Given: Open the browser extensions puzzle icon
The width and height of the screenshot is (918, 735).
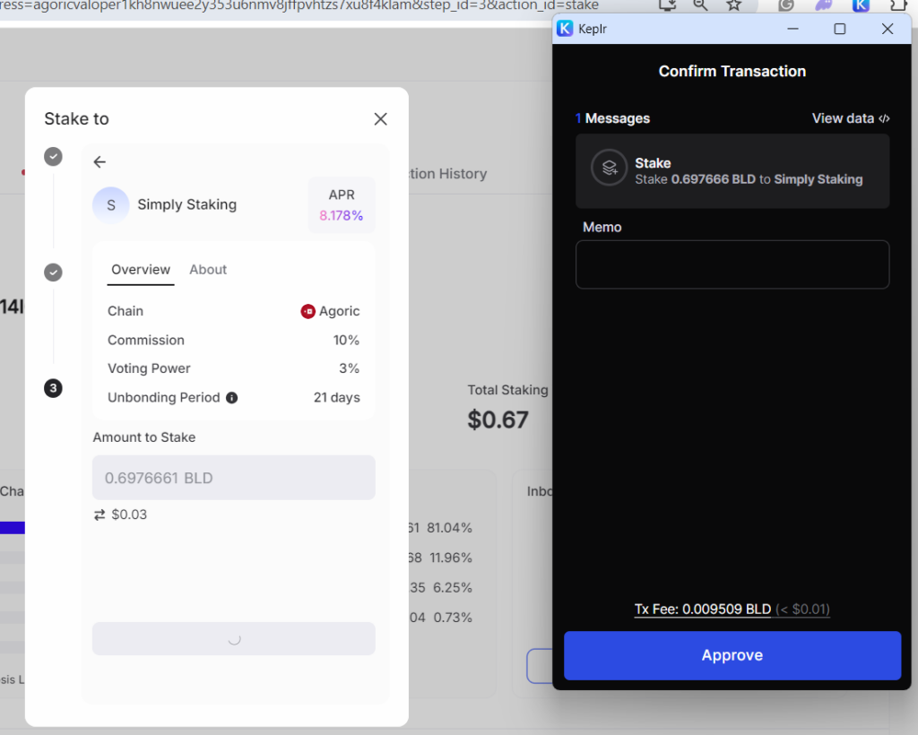Looking at the screenshot, I should (899, 5).
